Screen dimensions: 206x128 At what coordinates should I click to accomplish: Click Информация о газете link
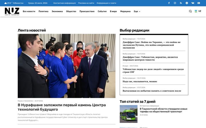click(x=106, y=3)
